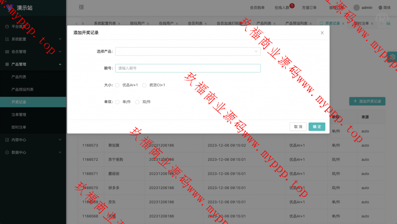Focus the 期号 input field
397x224 pixels.
click(x=188, y=68)
